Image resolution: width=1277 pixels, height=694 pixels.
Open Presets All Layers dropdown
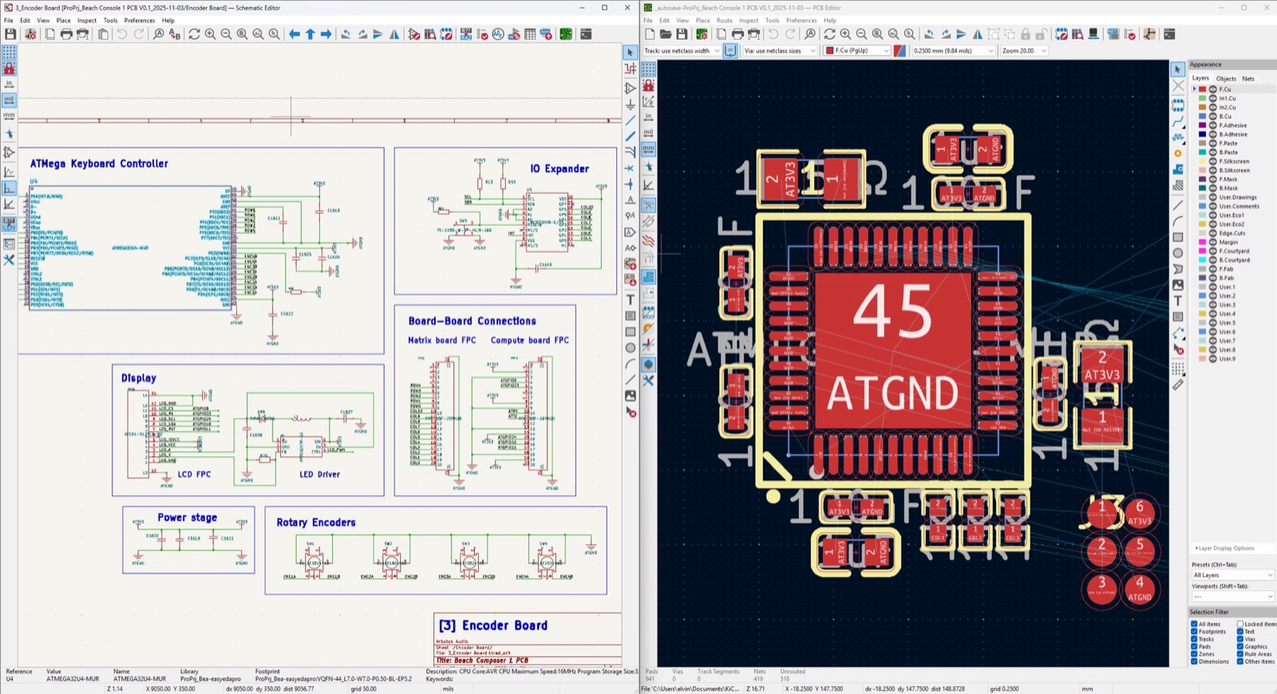pyautogui.click(x=1232, y=575)
